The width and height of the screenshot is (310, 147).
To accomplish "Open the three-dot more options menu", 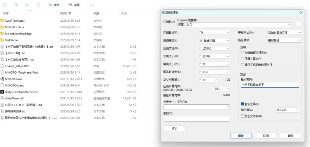I will (x=92, y=5).
